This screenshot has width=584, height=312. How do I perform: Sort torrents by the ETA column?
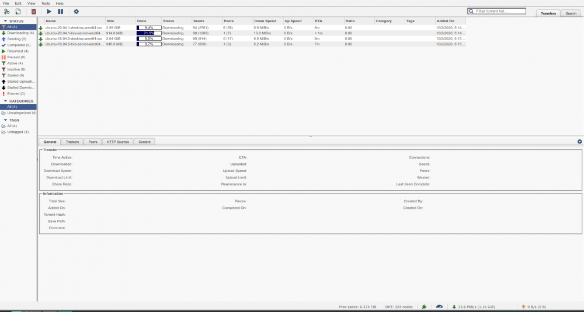[329, 21]
